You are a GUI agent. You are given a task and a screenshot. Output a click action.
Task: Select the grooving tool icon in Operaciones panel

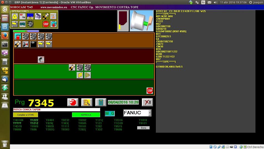[x=15, y=24]
